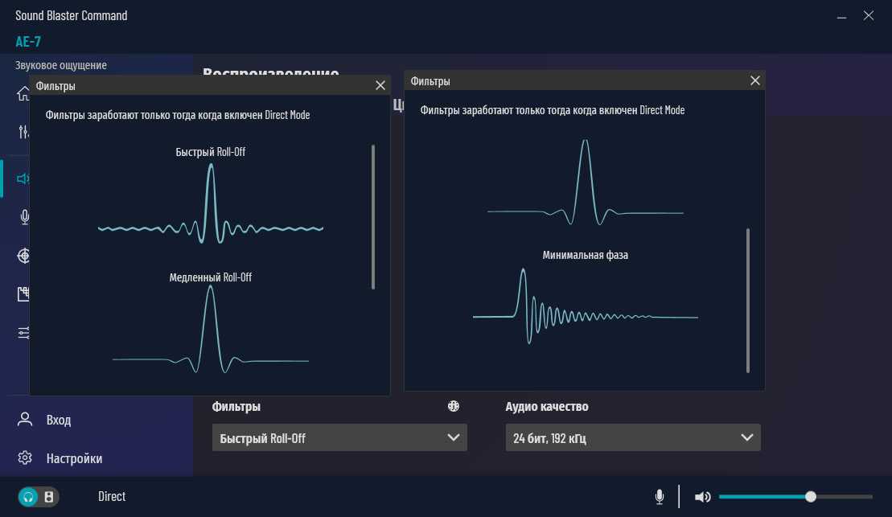The image size is (892, 517).
Task: Click the mixer sliders icon in sidebar
Action: pyautogui.click(x=24, y=133)
